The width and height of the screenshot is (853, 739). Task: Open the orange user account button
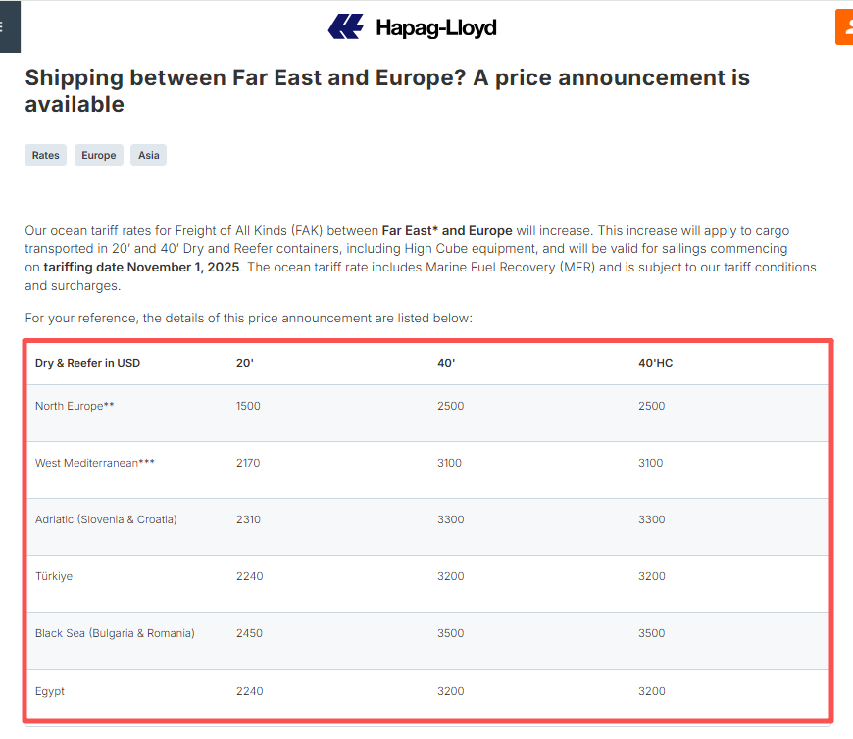point(844,26)
